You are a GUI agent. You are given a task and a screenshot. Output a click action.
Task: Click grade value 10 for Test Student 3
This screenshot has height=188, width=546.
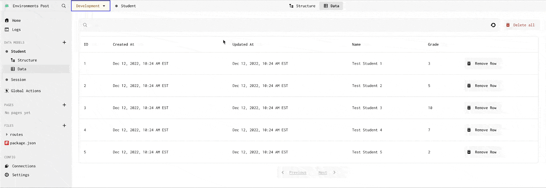(430, 108)
